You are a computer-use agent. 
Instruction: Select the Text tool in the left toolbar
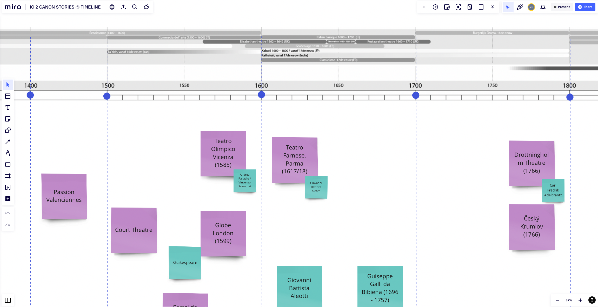pos(8,108)
